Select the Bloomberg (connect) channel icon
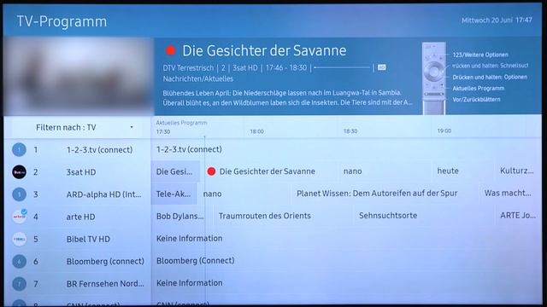Screen dimensions: 547x307 (x=19, y=262)
